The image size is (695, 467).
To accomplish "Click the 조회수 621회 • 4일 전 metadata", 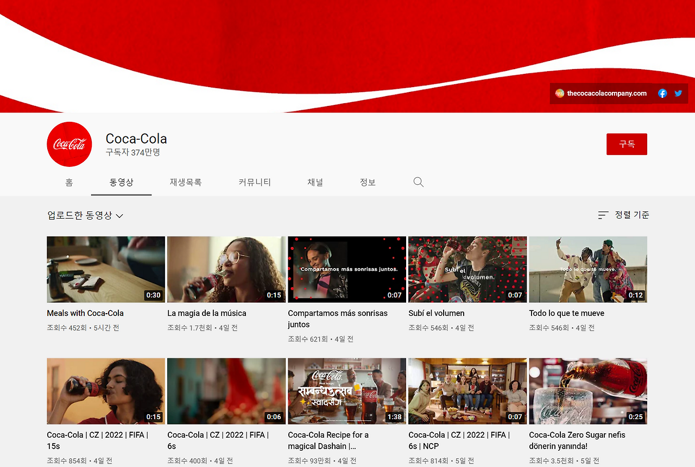I will [320, 339].
